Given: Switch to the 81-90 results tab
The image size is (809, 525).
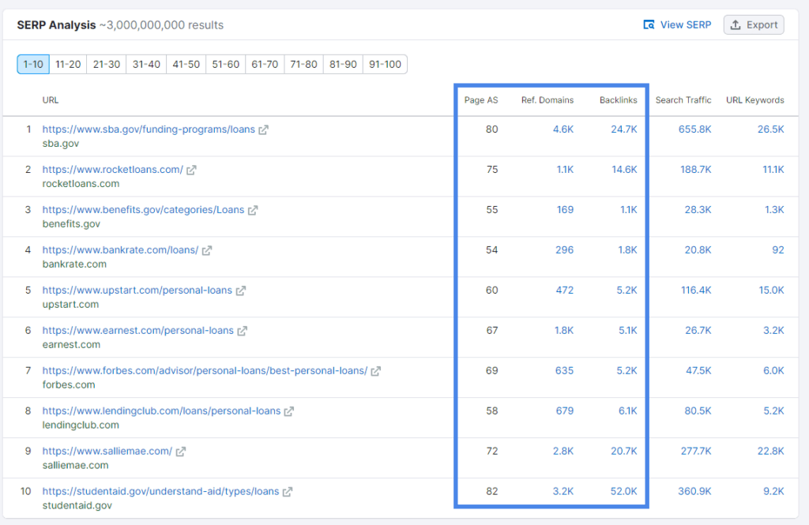Looking at the screenshot, I should point(343,65).
